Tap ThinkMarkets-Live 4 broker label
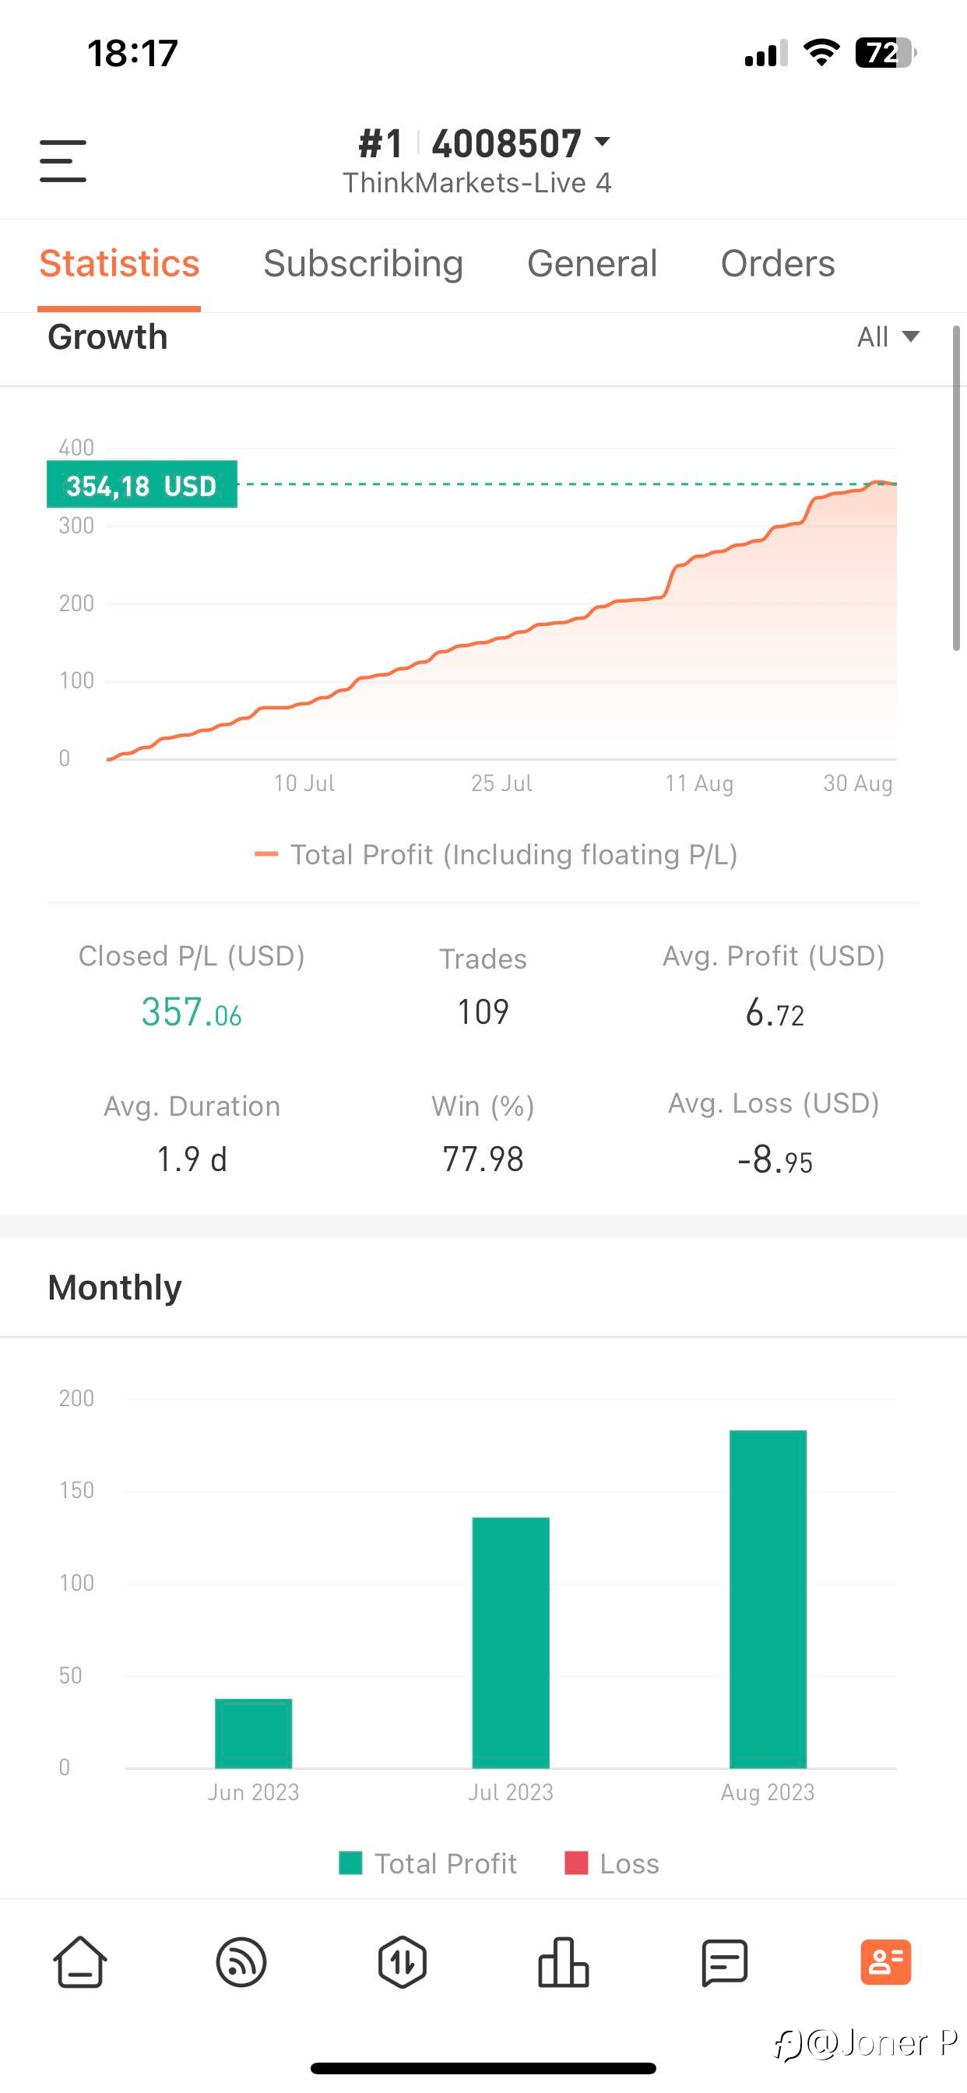Viewport: 967px width, 2093px height. click(477, 183)
